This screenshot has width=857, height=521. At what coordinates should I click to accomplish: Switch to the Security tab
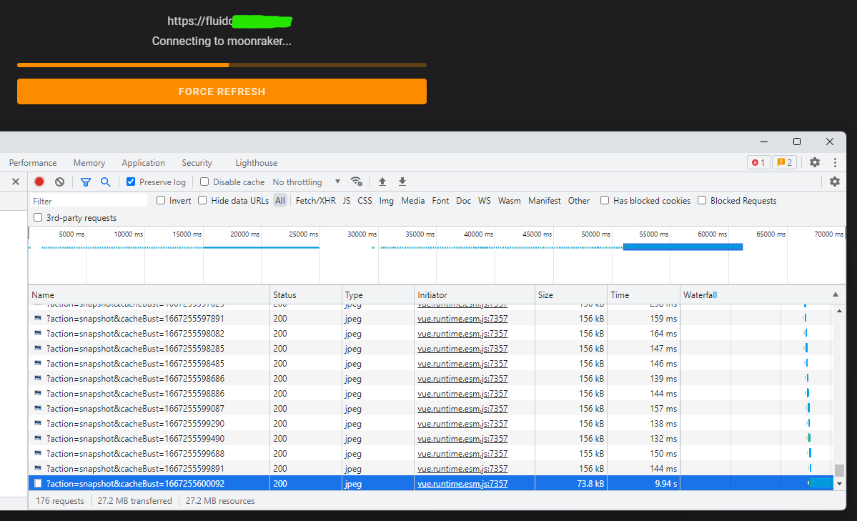tap(197, 163)
